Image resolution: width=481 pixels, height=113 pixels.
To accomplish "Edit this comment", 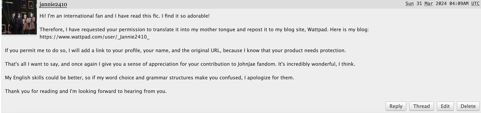I will point(445,106).
